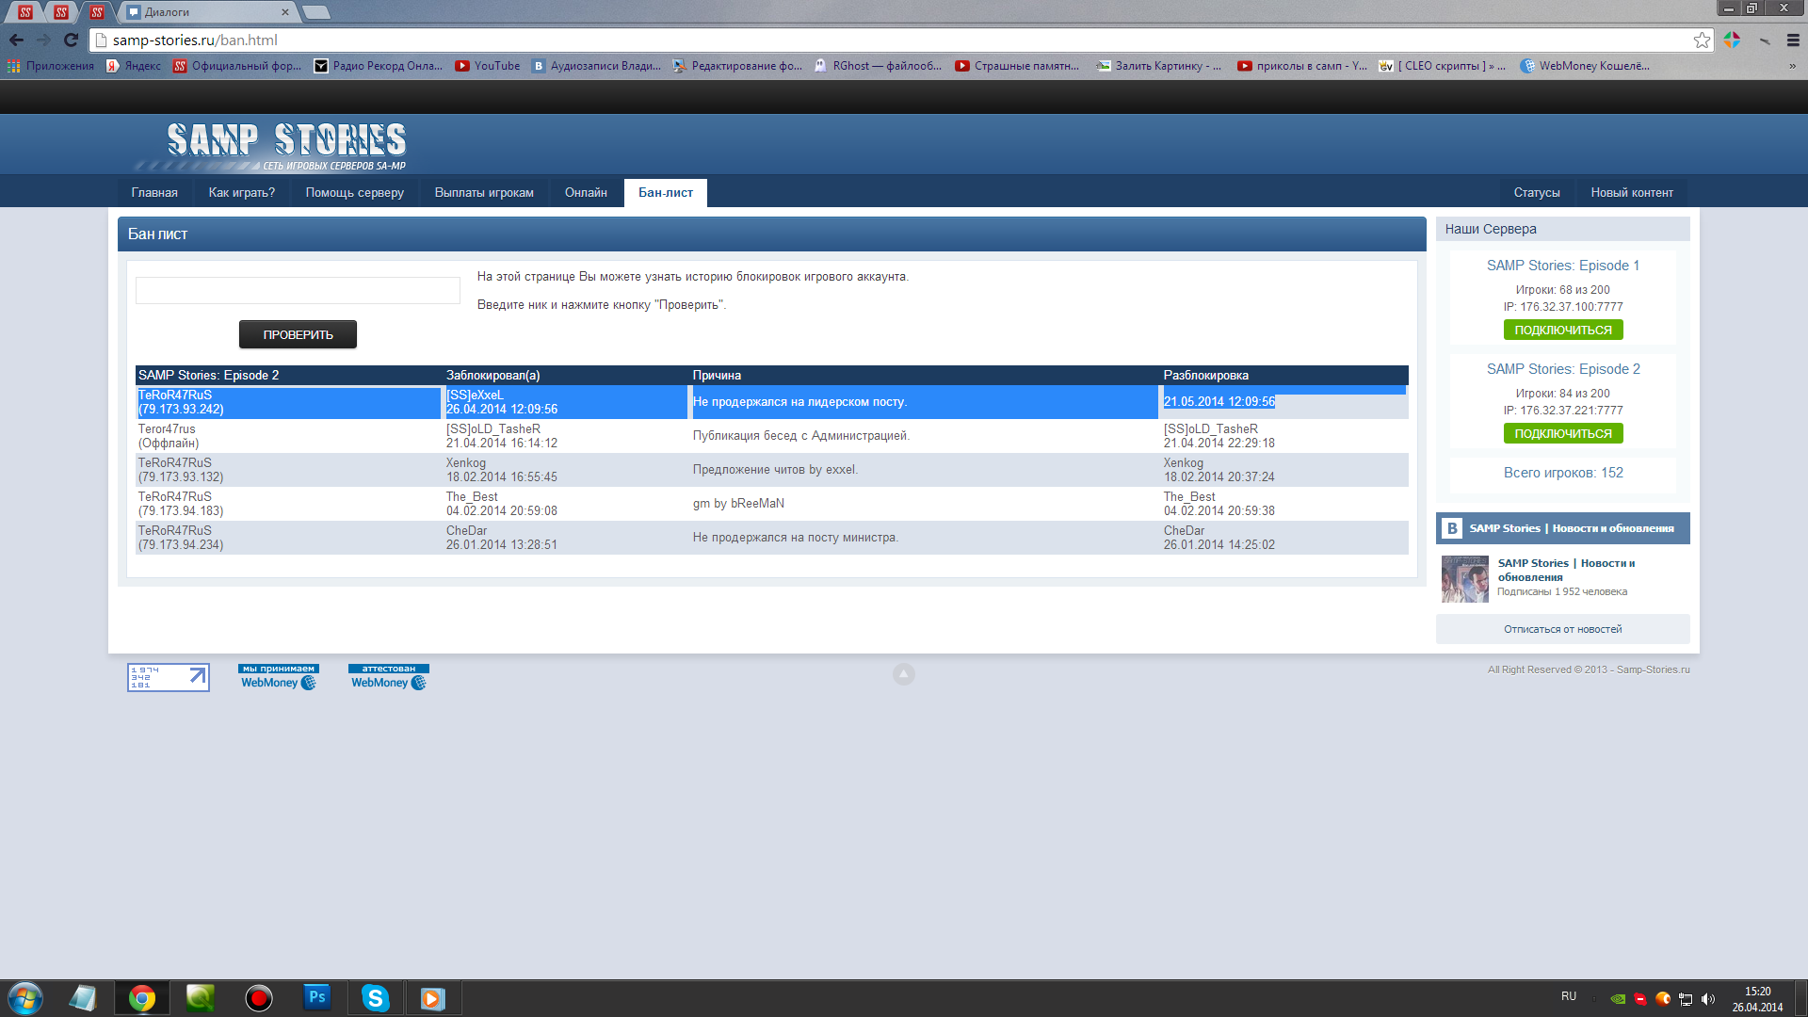Click the [SS]eXxeL blocker cell
Viewport: 1808px width, 1017px height.
(565, 402)
